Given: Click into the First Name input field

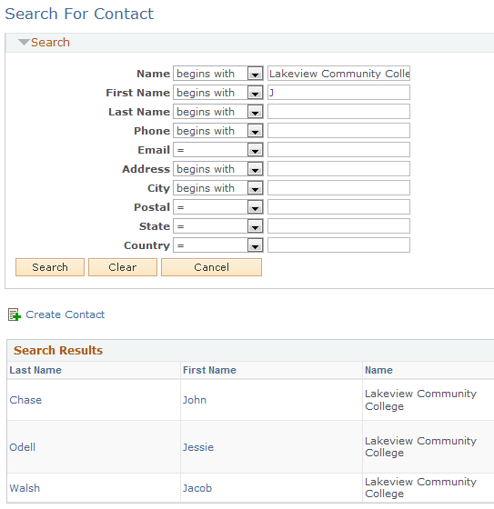Looking at the screenshot, I should point(338,93).
